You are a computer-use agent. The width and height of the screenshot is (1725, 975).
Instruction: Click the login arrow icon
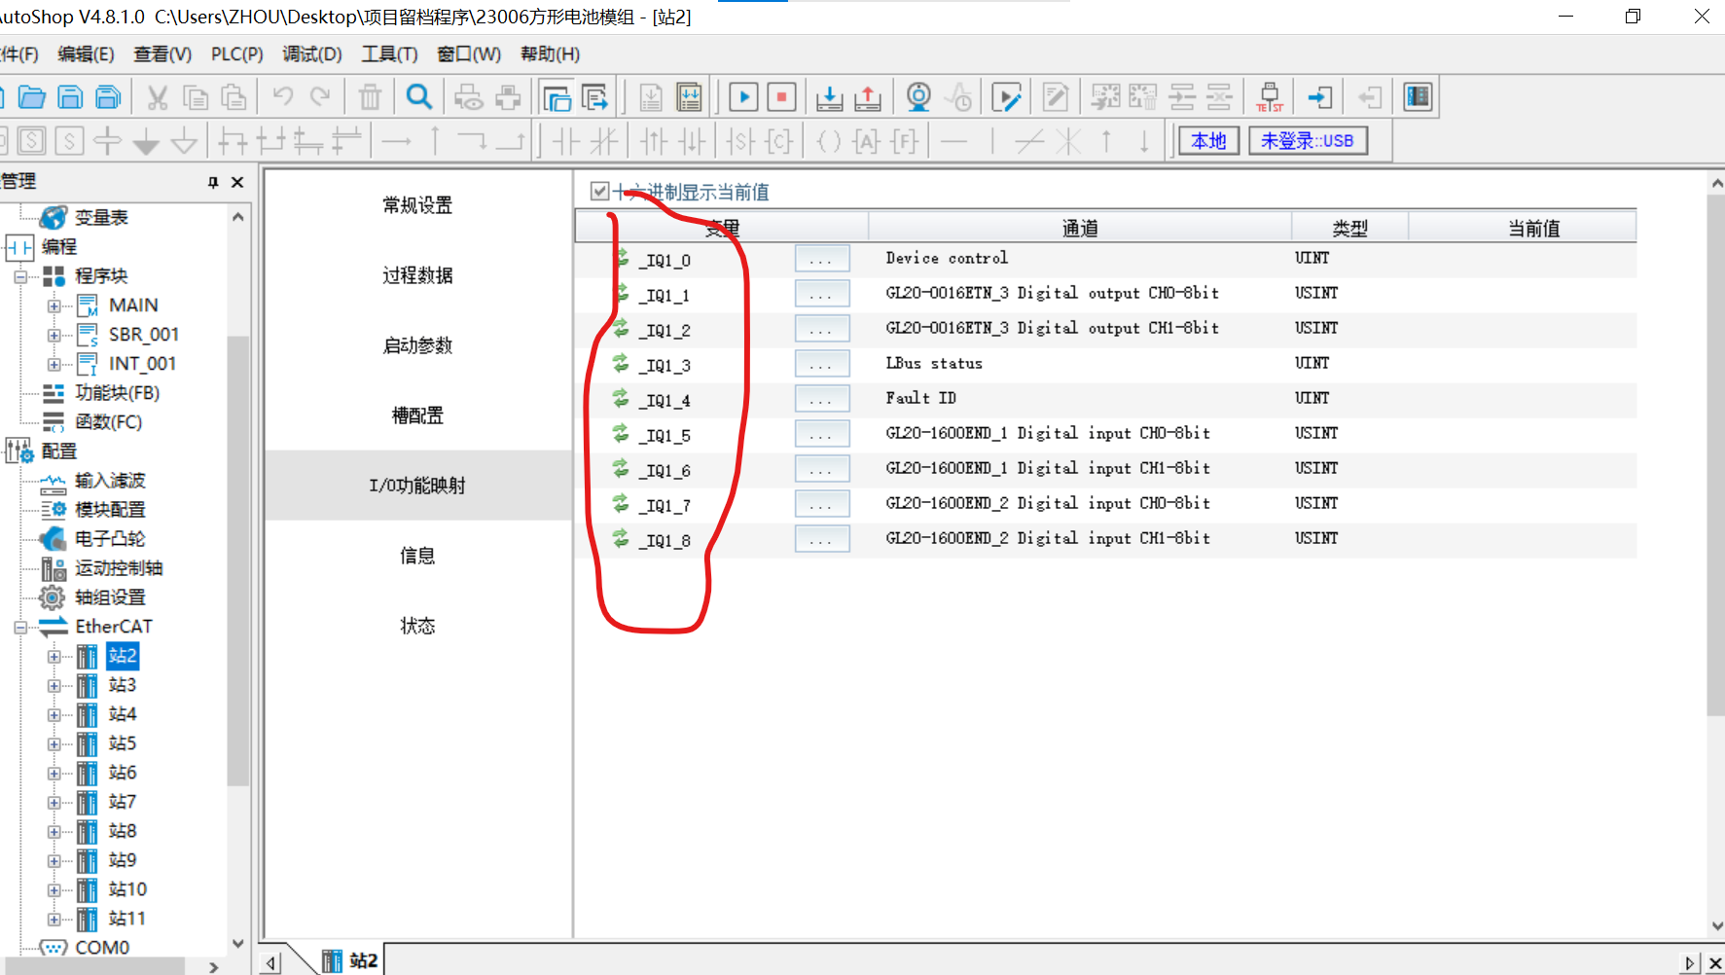pos(1319,97)
